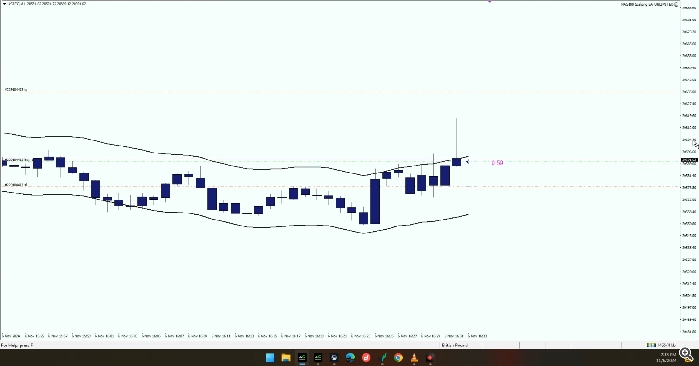Screen dimensions: 699x366
Task: Click the NAS100 Scalping EA UNLIMITED label
Action: 647,4
